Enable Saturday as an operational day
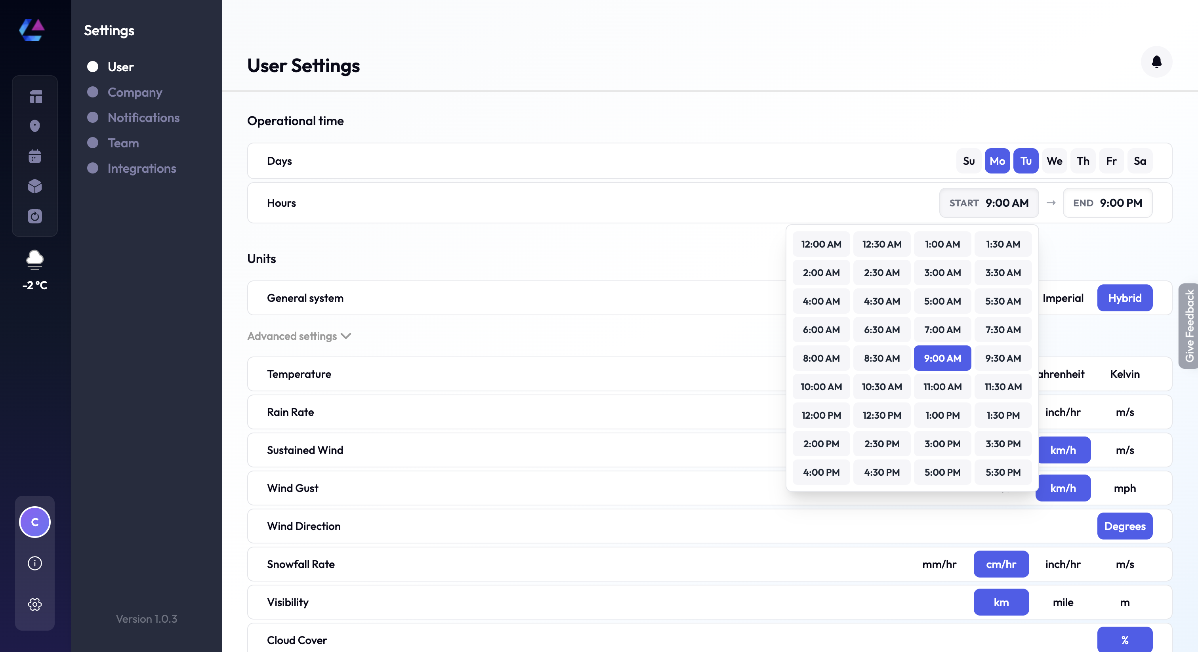This screenshot has width=1198, height=652. (x=1140, y=160)
